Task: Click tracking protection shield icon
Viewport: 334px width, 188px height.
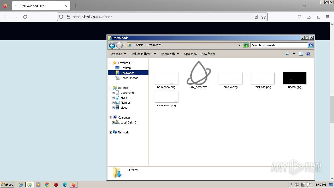Action: pyautogui.click(x=61, y=17)
